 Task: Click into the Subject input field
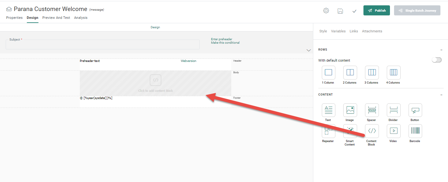[103, 45]
